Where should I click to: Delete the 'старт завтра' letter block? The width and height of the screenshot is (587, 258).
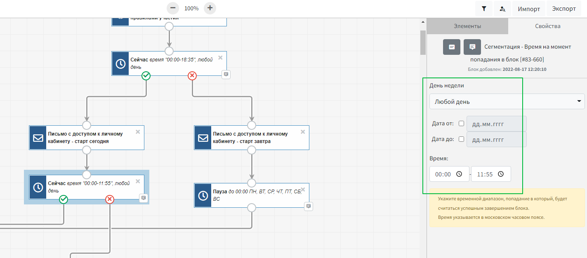point(303,132)
